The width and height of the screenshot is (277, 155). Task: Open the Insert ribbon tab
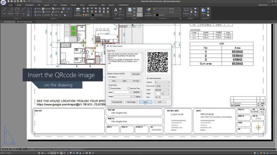[x=19, y=5]
